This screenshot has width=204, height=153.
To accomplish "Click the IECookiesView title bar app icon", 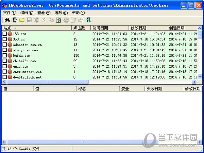I will pos(4,5).
